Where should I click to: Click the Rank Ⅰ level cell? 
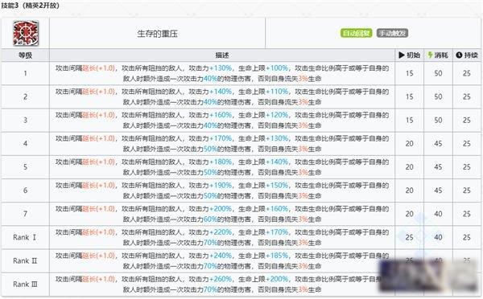[25, 237]
